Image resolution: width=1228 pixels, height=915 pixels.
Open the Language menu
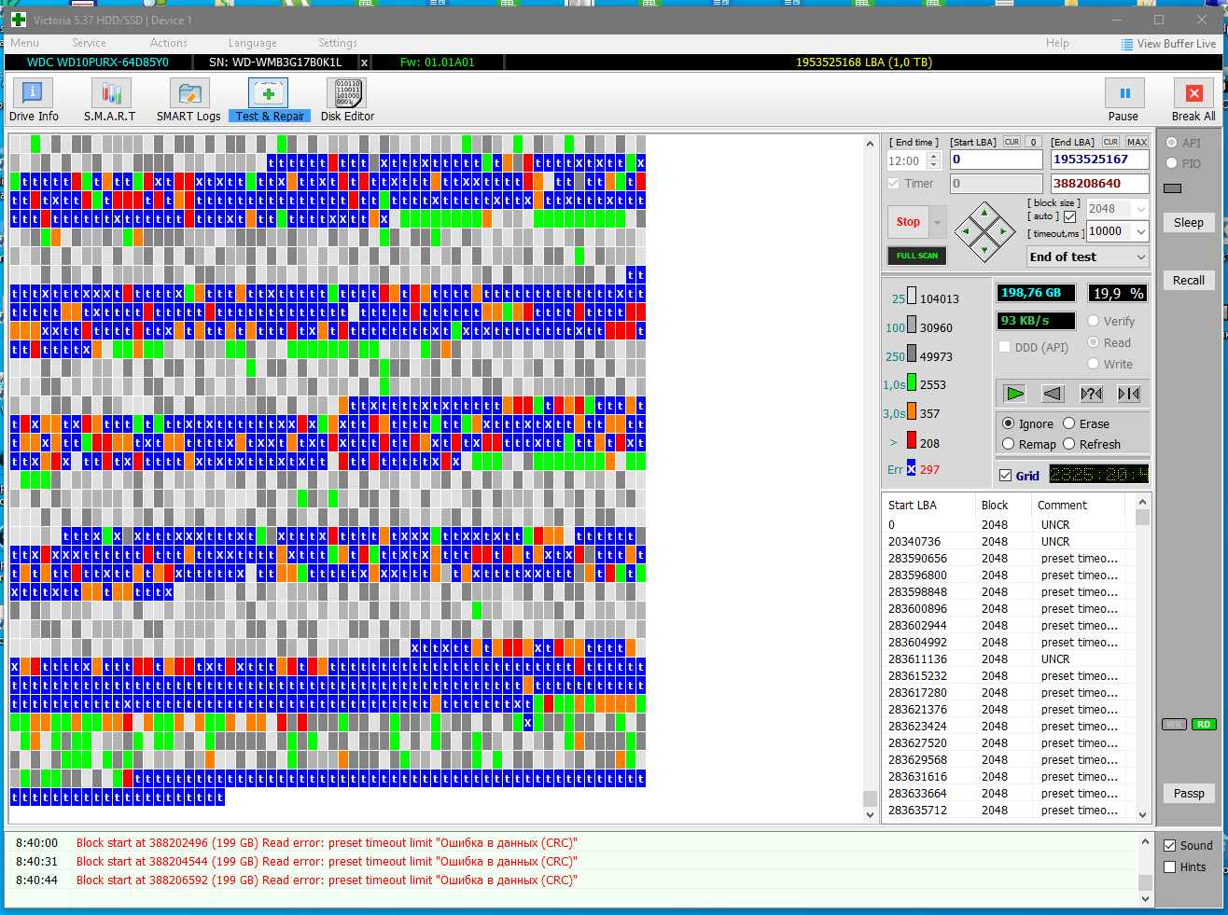tap(252, 43)
